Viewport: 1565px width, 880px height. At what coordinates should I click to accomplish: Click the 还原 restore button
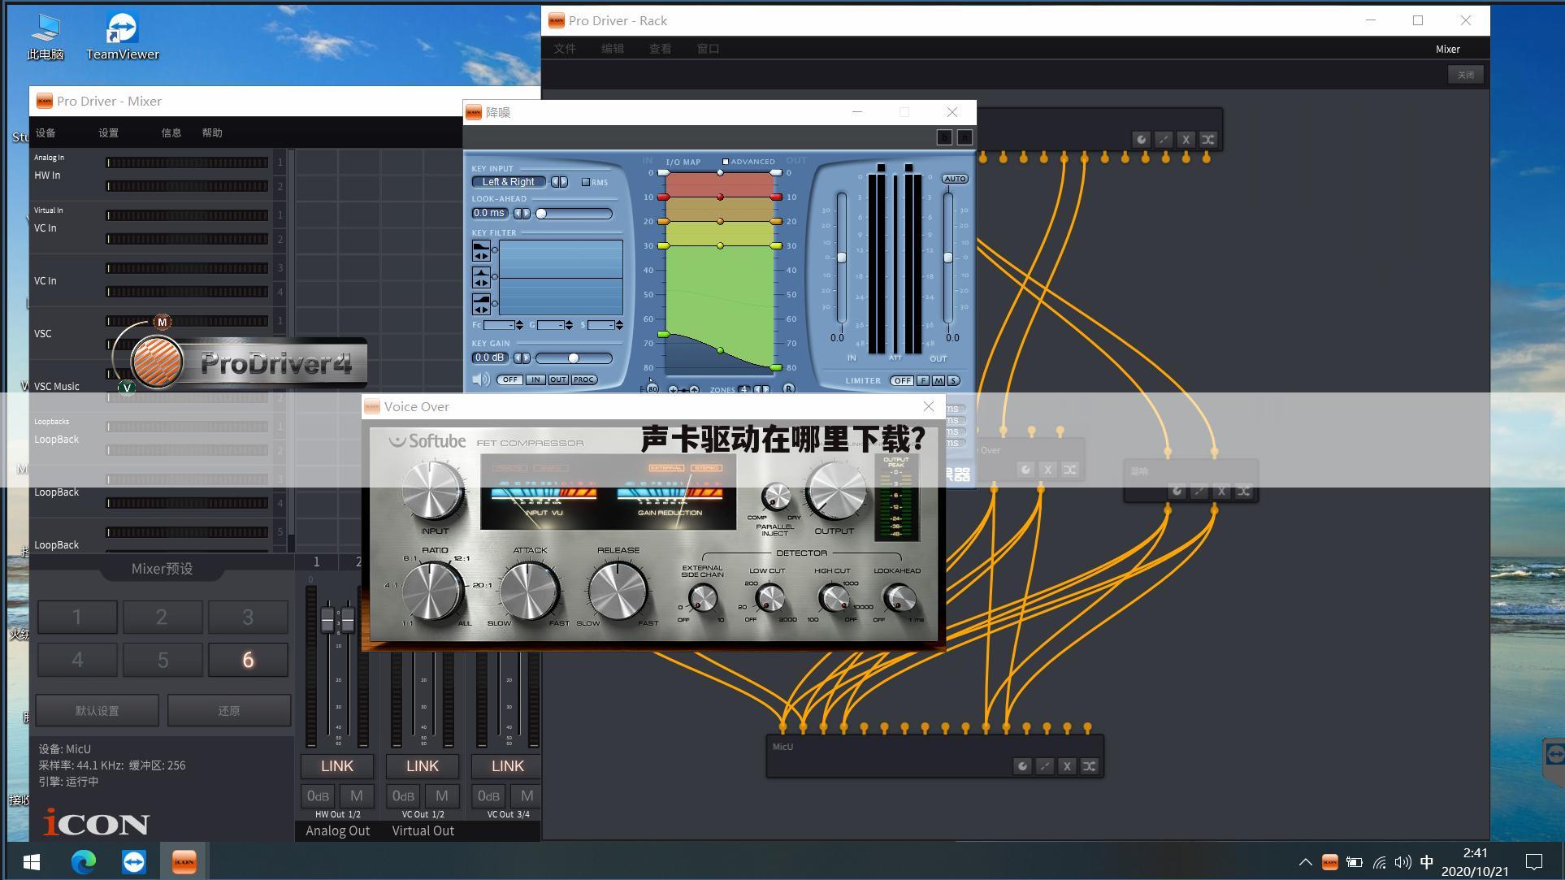[x=229, y=711]
